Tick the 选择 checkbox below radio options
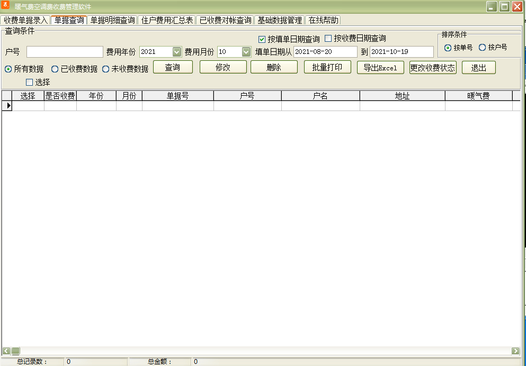Viewport: 526px width, 366px height. pos(30,82)
